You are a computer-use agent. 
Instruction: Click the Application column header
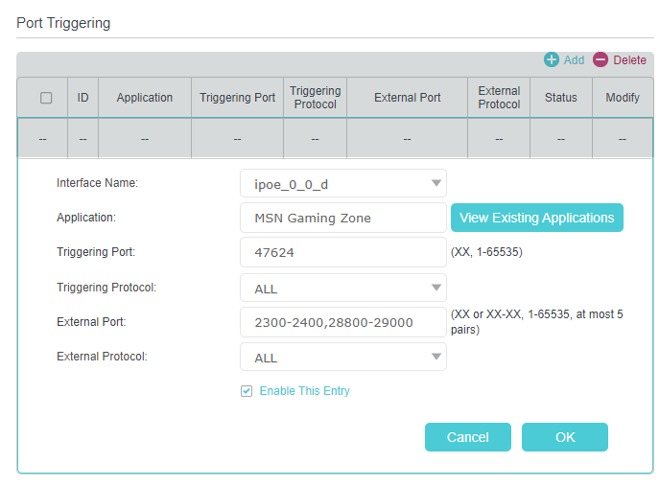click(x=145, y=98)
